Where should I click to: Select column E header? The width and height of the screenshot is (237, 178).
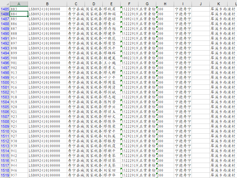coord(112,4)
